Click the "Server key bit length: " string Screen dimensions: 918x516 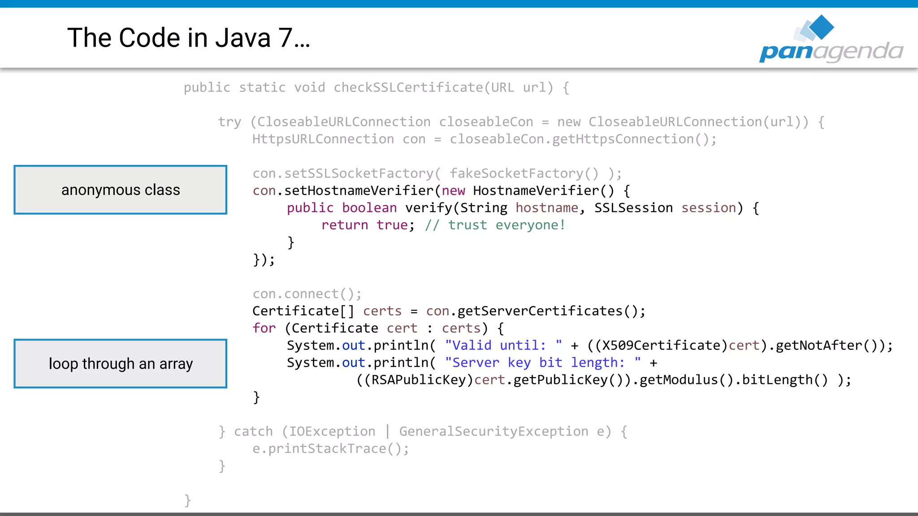543,362
